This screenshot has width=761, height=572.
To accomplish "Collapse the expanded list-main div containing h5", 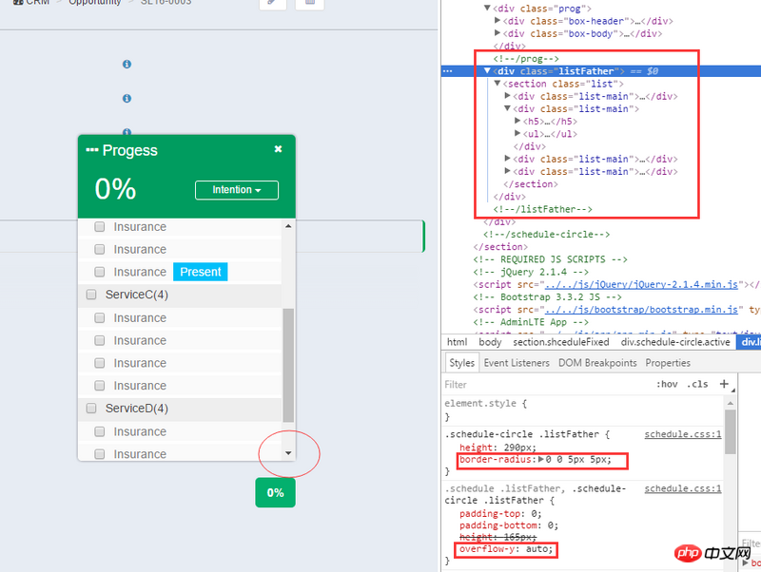I will [x=507, y=108].
